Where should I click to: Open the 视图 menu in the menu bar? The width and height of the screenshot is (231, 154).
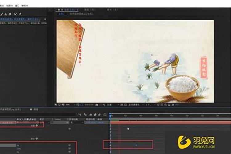pos(10,6)
